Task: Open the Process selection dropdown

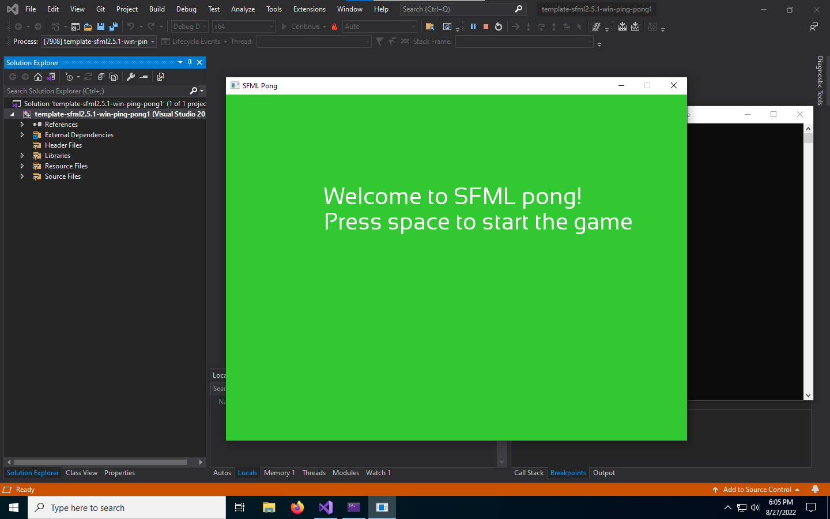Action: (x=99, y=42)
